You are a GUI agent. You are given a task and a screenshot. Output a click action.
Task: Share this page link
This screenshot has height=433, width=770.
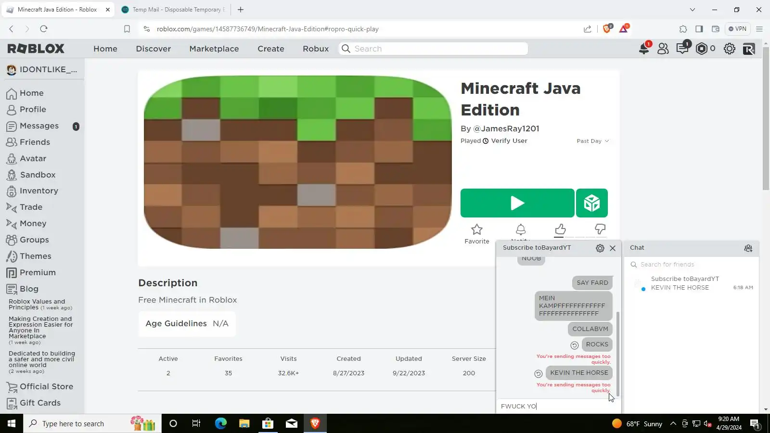click(x=588, y=29)
